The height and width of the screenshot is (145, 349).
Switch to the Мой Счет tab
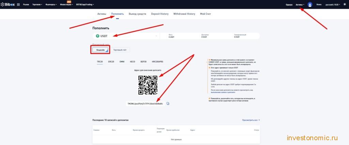206,14
